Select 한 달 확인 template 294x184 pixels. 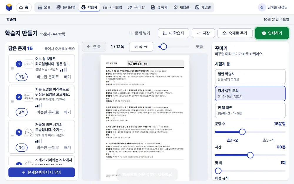click(250, 110)
